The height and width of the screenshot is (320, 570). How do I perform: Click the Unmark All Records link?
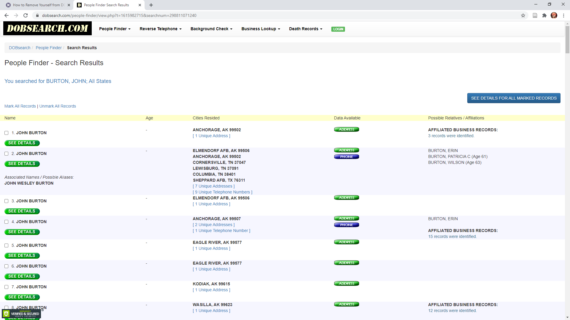click(x=58, y=106)
